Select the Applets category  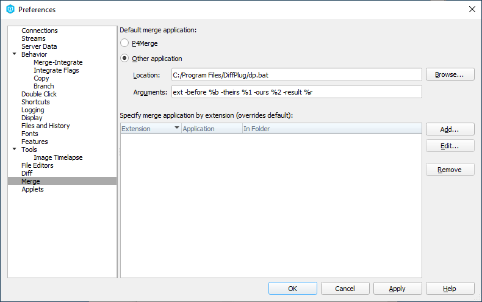coord(32,189)
